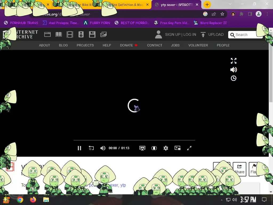Image resolution: width=273 pixels, height=205 pixels.
Task: Open the ytp topic link
Action: point(123,185)
